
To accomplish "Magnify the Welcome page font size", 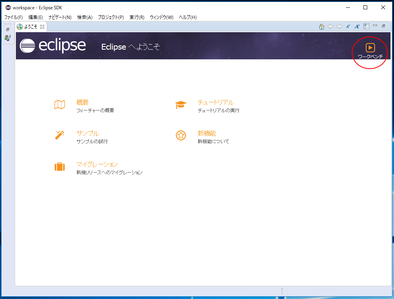I will point(357,26).
